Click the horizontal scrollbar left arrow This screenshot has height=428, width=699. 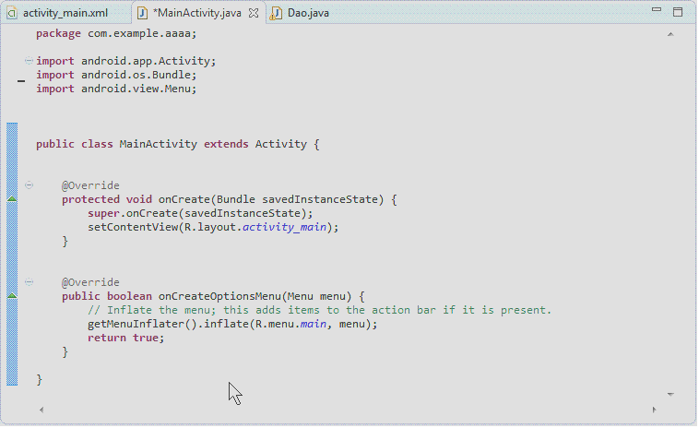coord(41,410)
